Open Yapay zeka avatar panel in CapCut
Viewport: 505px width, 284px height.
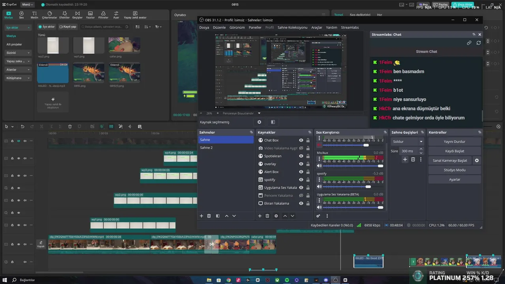point(135,15)
